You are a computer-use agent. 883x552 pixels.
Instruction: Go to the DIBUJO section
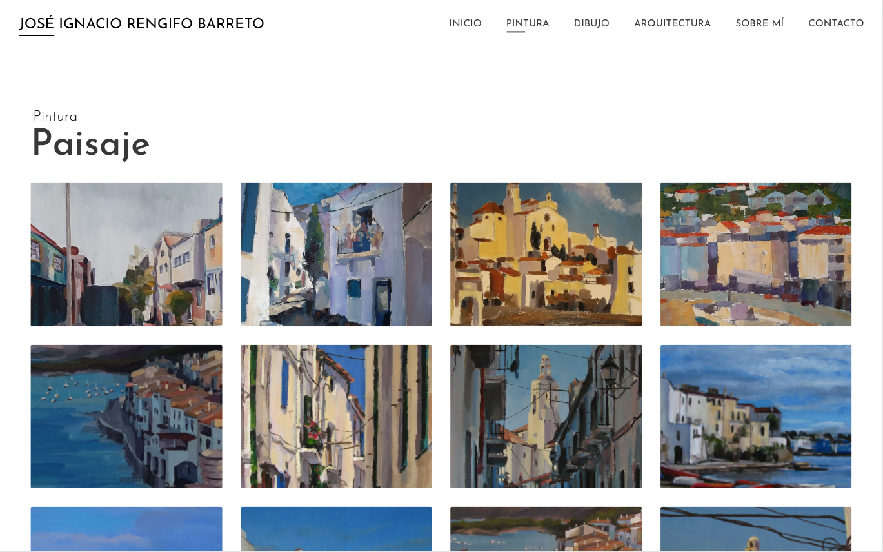tap(591, 23)
